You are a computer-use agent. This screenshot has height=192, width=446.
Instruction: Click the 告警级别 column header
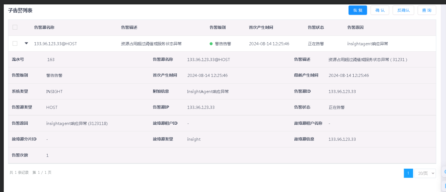[x=218, y=27]
